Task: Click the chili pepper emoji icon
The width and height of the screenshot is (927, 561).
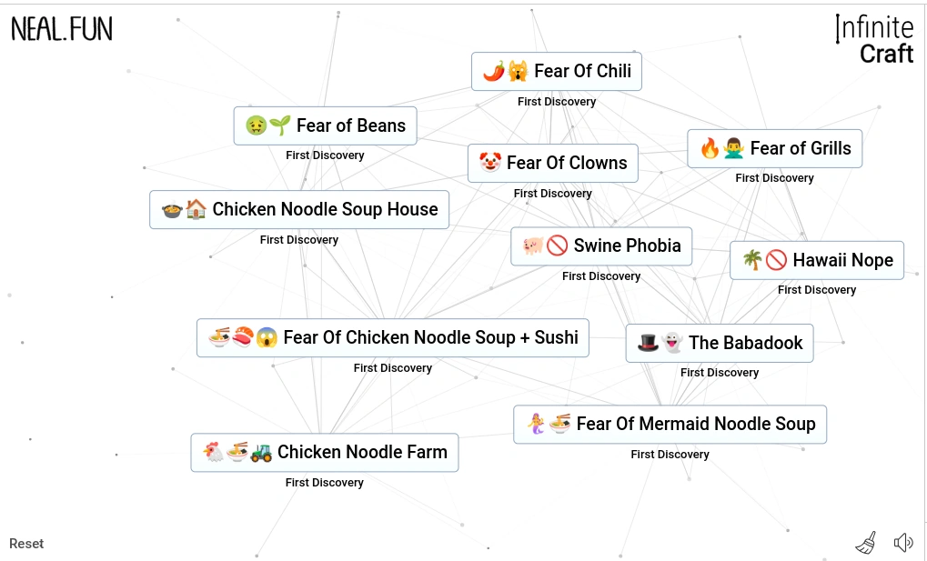Action: coord(493,71)
